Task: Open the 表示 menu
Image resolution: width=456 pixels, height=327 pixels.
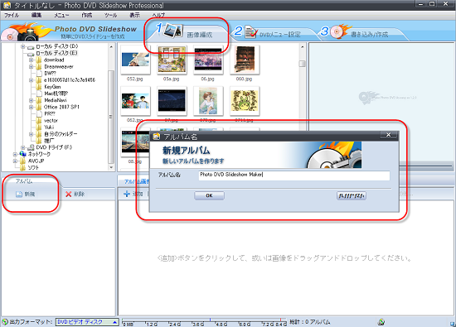Action: [134, 15]
